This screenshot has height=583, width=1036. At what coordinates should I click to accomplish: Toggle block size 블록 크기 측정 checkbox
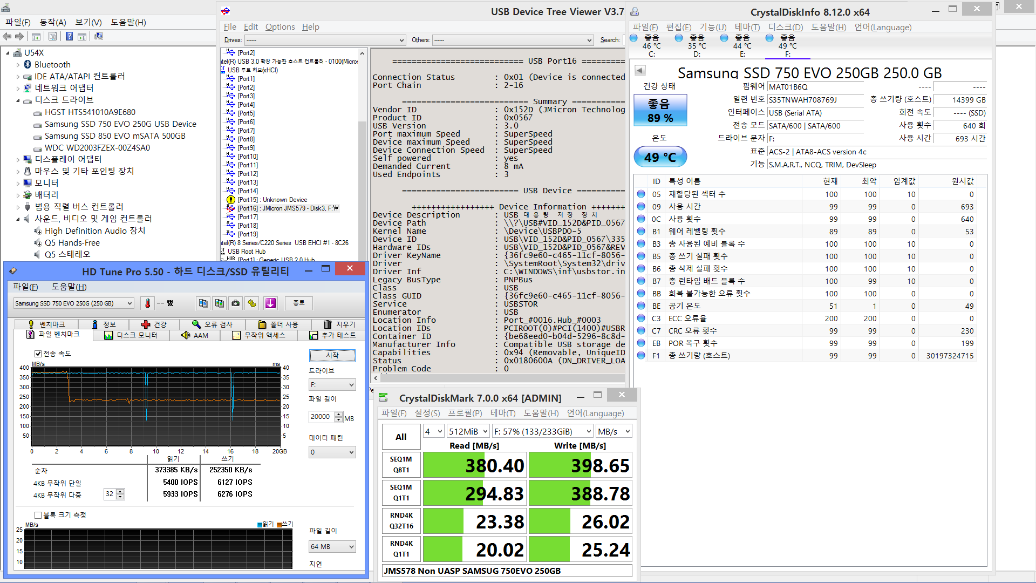pyautogui.click(x=38, y=515)
